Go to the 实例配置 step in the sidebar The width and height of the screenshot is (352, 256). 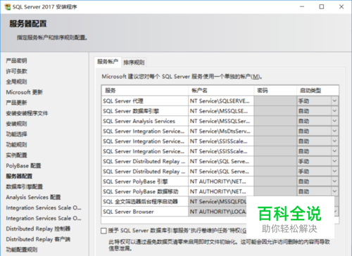click(x=16, y=155)
